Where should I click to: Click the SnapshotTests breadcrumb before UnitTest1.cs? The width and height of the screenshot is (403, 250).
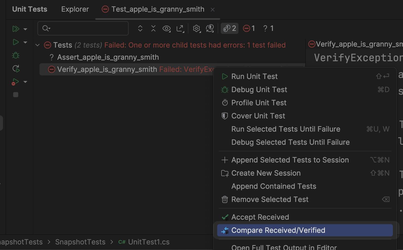80,242
